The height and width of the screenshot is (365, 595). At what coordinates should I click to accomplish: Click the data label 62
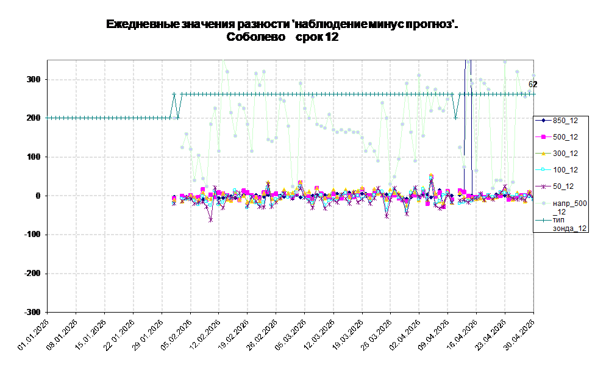533,85
